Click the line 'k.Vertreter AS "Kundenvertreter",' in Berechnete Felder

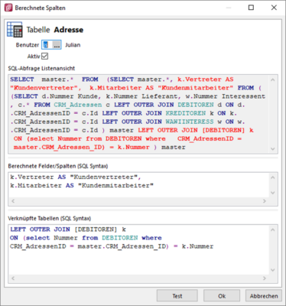coord(76,177)
